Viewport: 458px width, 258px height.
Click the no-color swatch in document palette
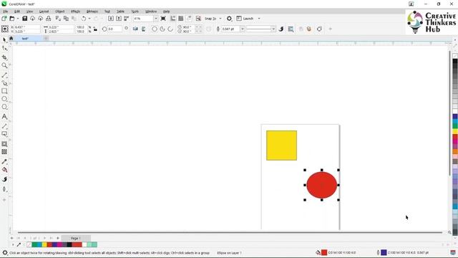[x=29, y=244]
